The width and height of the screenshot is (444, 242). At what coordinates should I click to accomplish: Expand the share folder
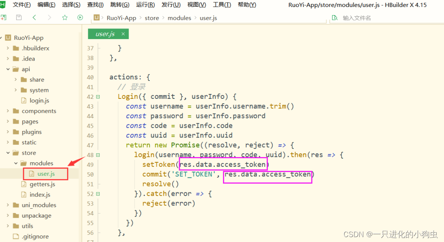pos(16,80)
